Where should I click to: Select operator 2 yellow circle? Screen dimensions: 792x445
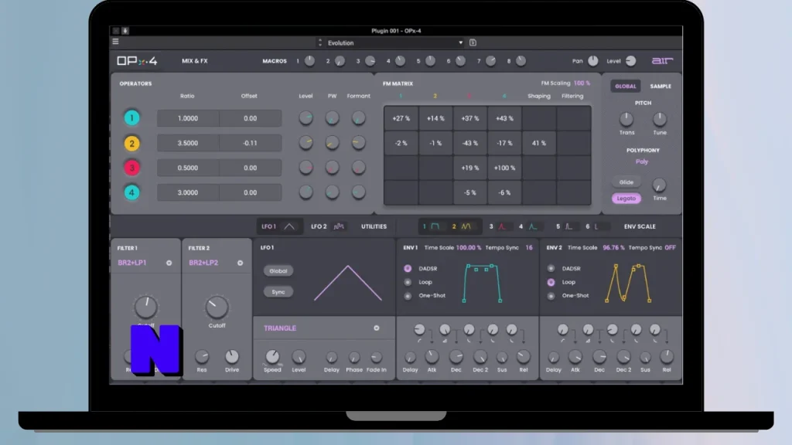point(131,143)
